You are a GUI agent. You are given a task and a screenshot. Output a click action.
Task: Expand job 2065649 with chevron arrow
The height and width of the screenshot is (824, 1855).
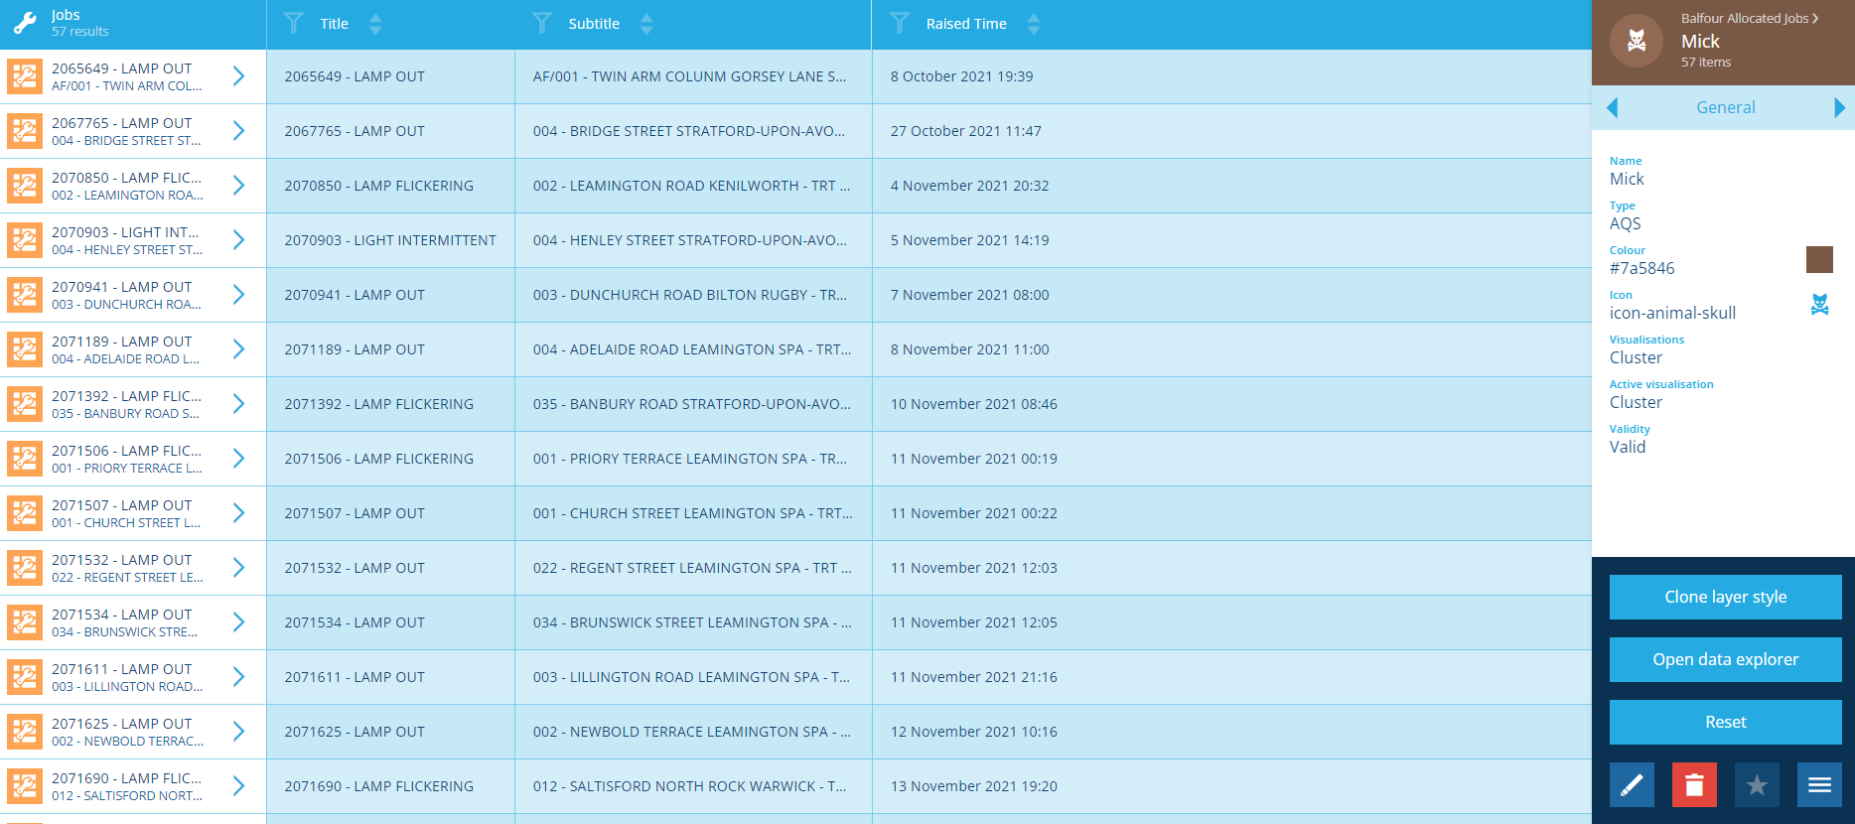coord(238,76)
